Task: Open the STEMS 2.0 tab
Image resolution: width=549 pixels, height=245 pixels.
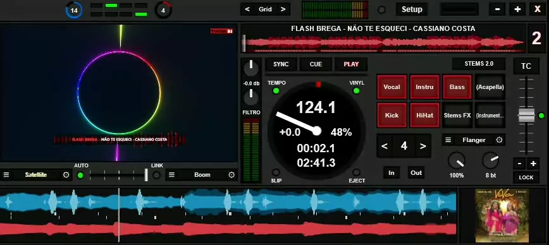Action: pyautogui.click(x=479, y=64)
